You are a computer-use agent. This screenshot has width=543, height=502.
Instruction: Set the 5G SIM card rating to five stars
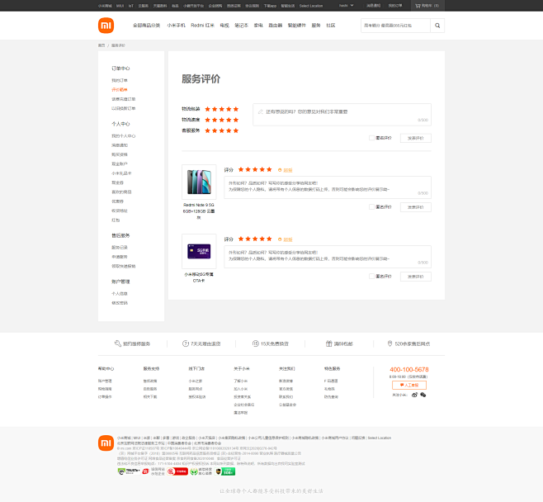point(269,239)
